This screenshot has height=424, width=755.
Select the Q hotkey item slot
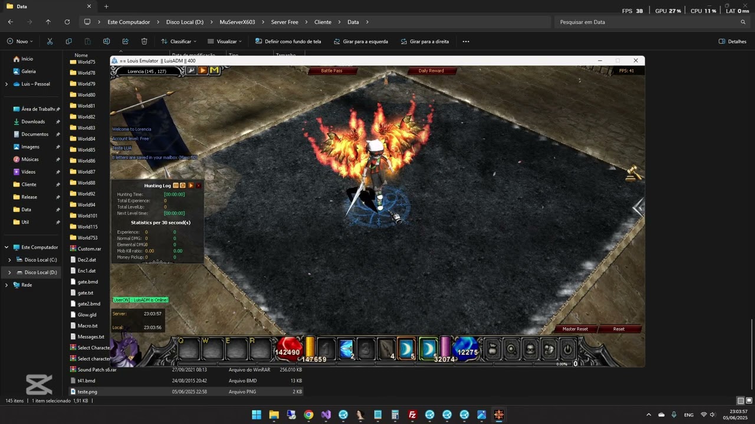(x=189, y=349)
